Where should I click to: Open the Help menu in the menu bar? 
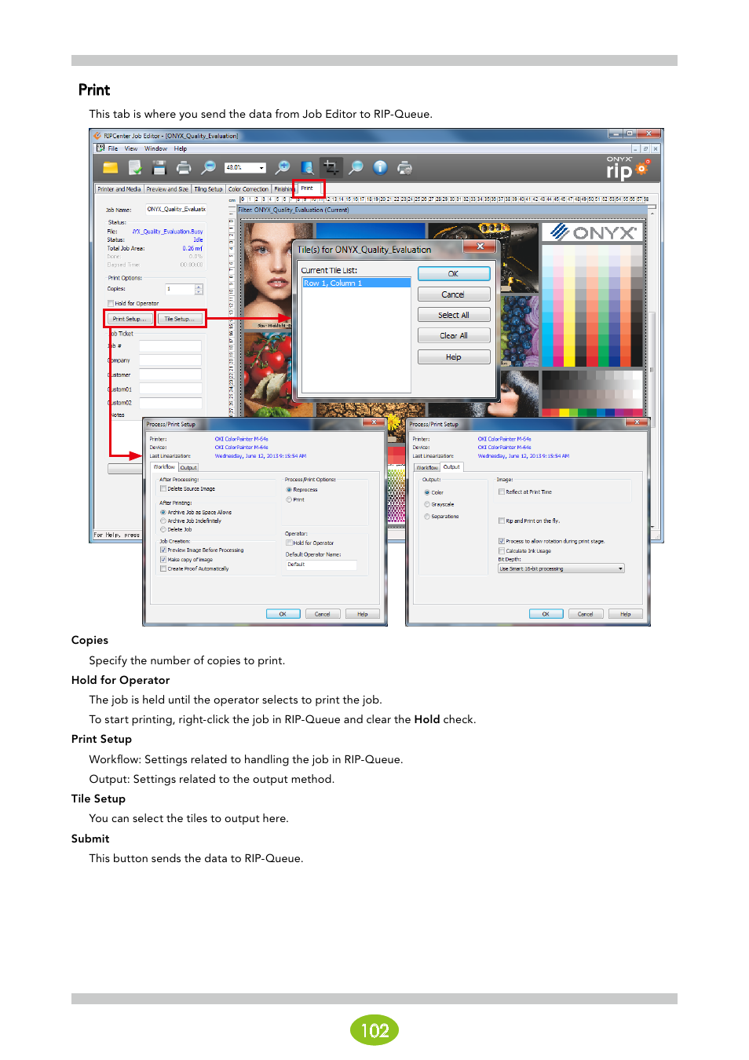click(181, 148)
